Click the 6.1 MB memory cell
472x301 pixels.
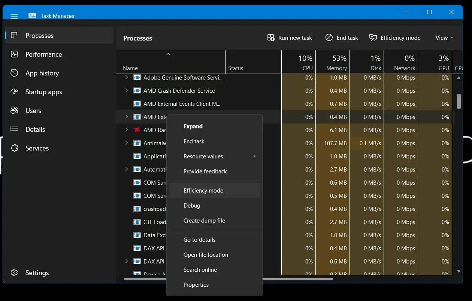(333, 130)
